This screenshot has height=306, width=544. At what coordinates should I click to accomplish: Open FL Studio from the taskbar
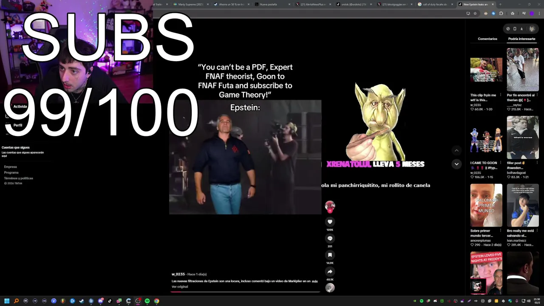(63, 301)
